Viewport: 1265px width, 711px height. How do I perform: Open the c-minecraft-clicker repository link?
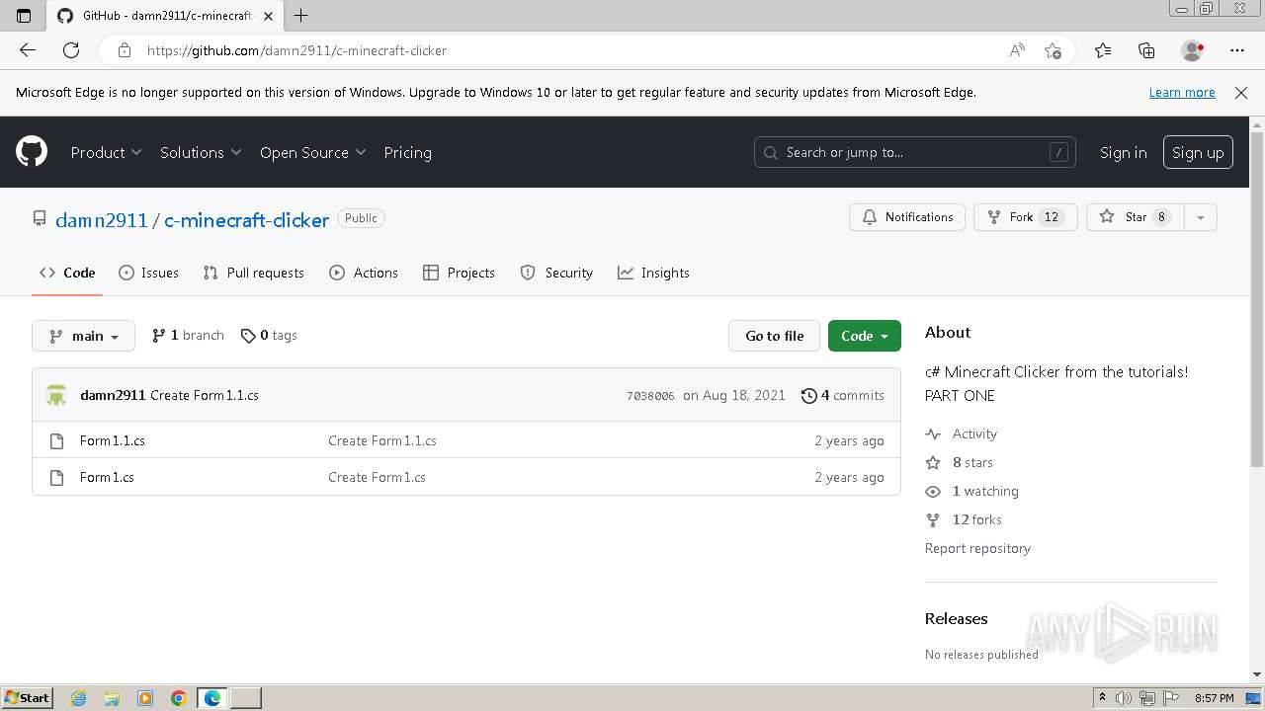(246, 220)
